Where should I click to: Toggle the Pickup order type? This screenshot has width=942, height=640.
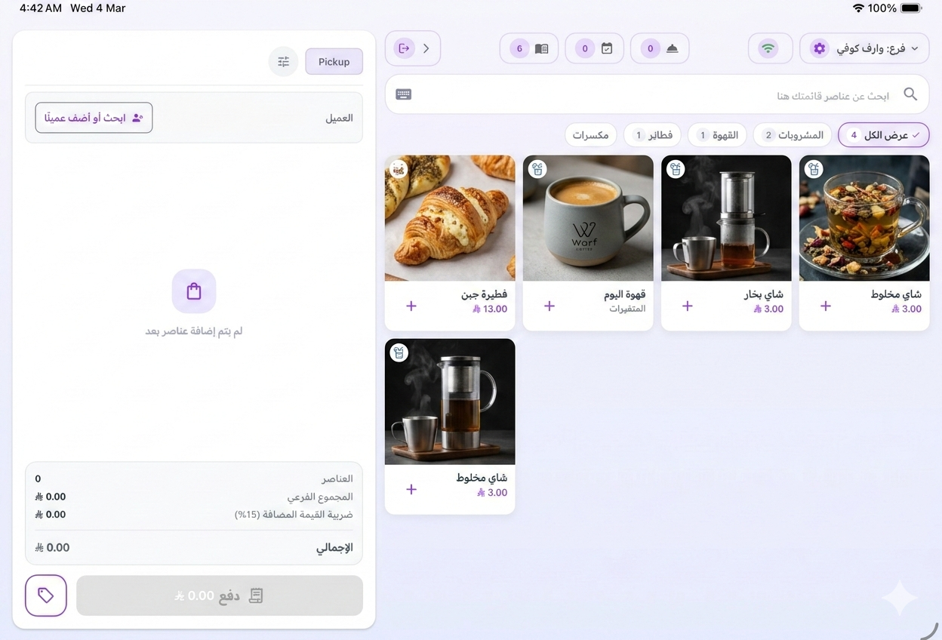coord(334,62)
